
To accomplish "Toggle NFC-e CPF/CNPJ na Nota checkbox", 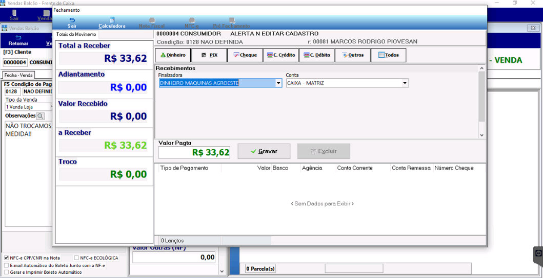I will click(x=7, y=258).
